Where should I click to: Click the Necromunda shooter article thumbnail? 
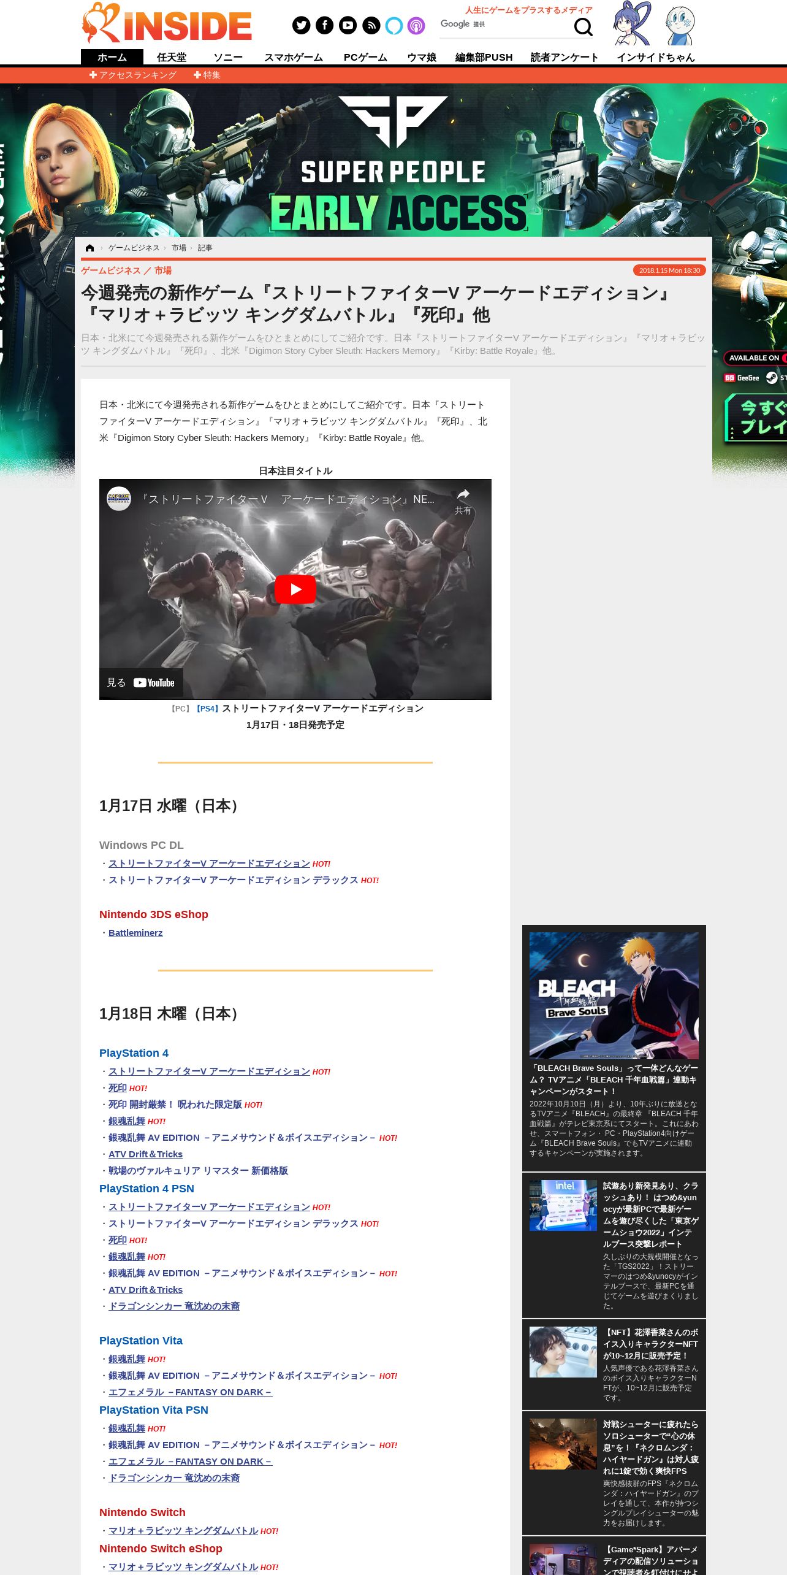(563, 1444)
